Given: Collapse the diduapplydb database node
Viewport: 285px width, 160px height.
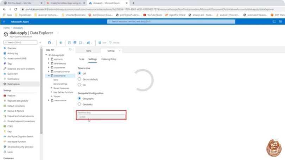Looking at the screenshot, I should 46,55.
